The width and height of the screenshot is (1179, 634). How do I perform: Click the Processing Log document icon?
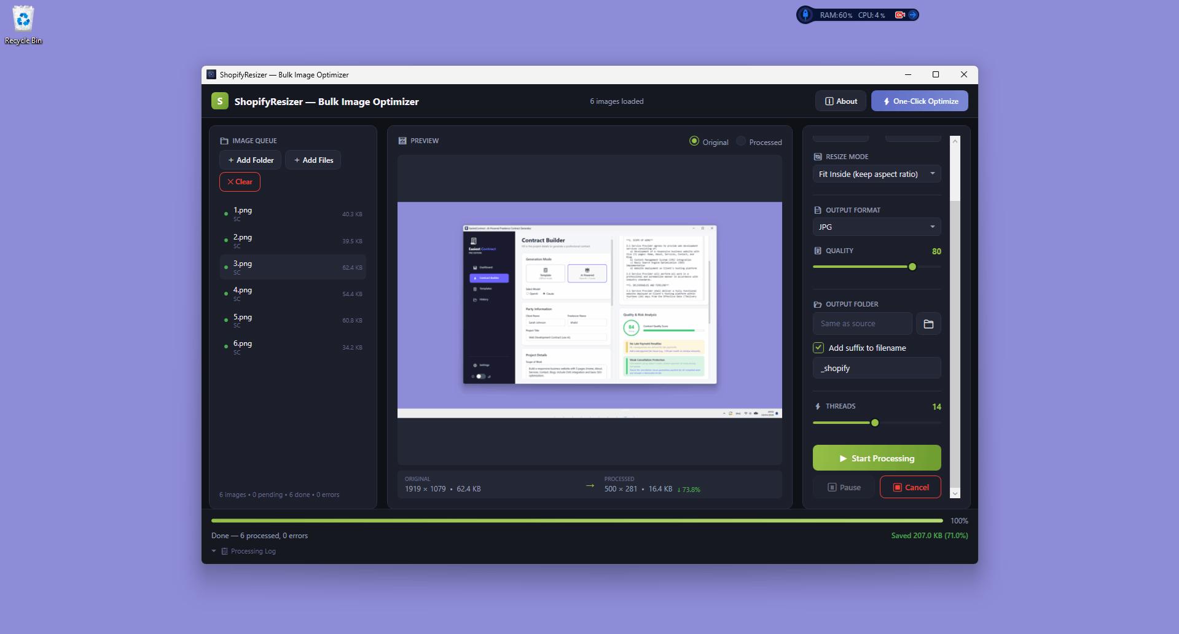click(x=224, y=551)
